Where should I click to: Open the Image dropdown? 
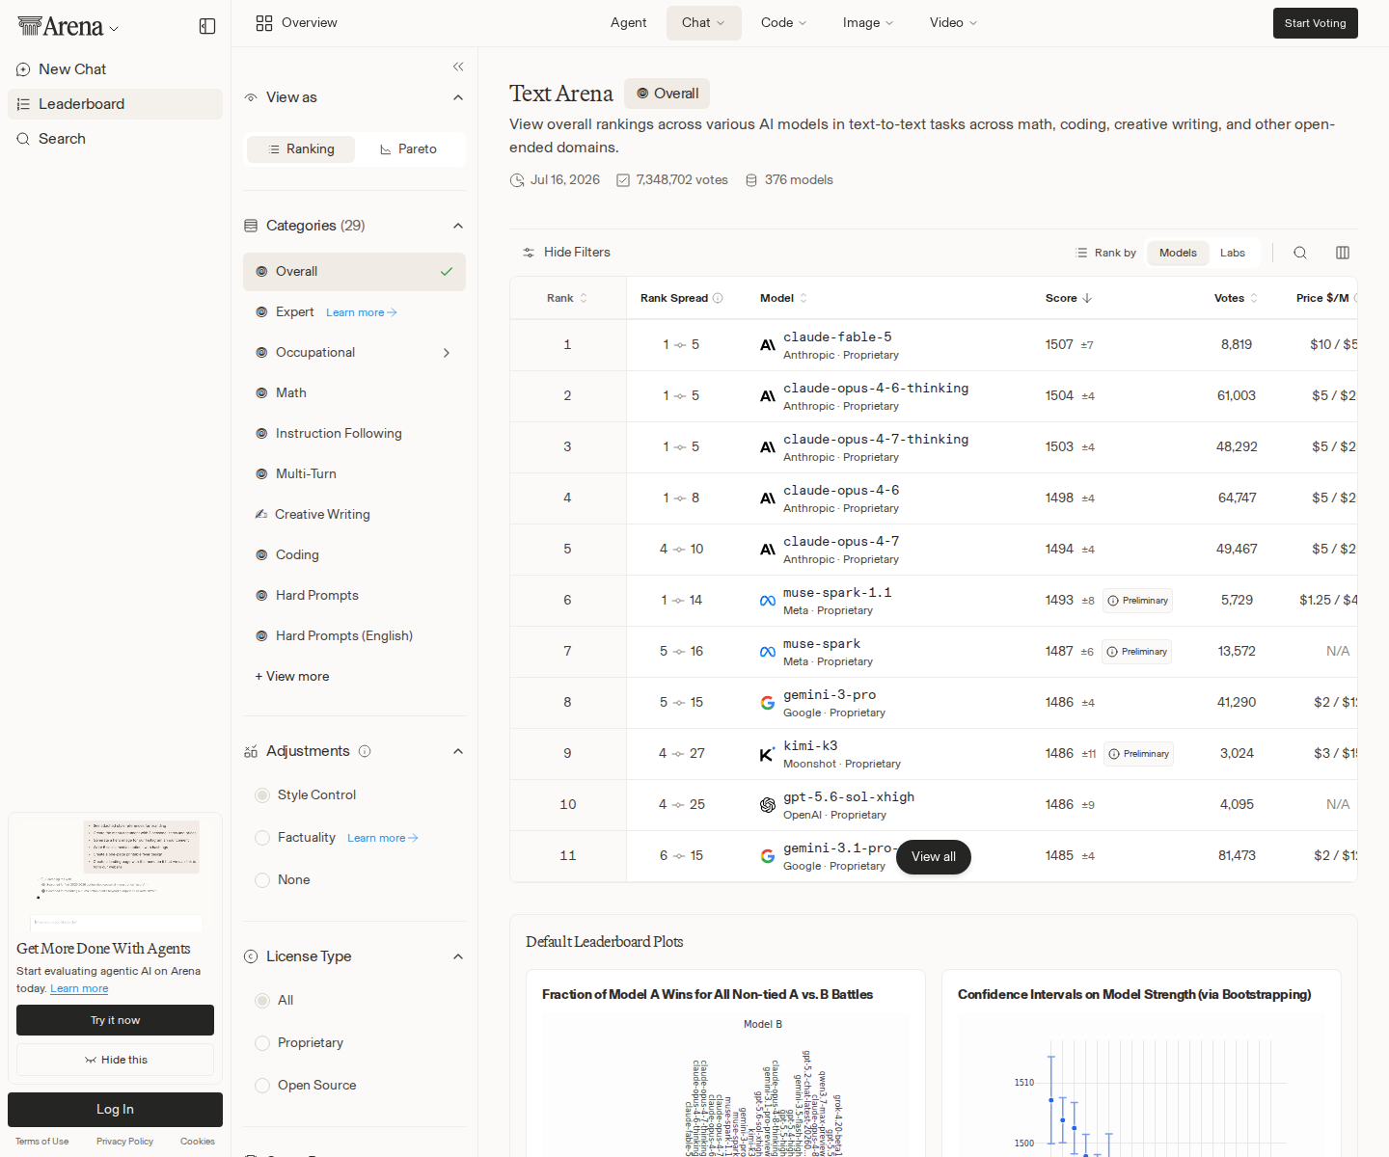[868, 23]
